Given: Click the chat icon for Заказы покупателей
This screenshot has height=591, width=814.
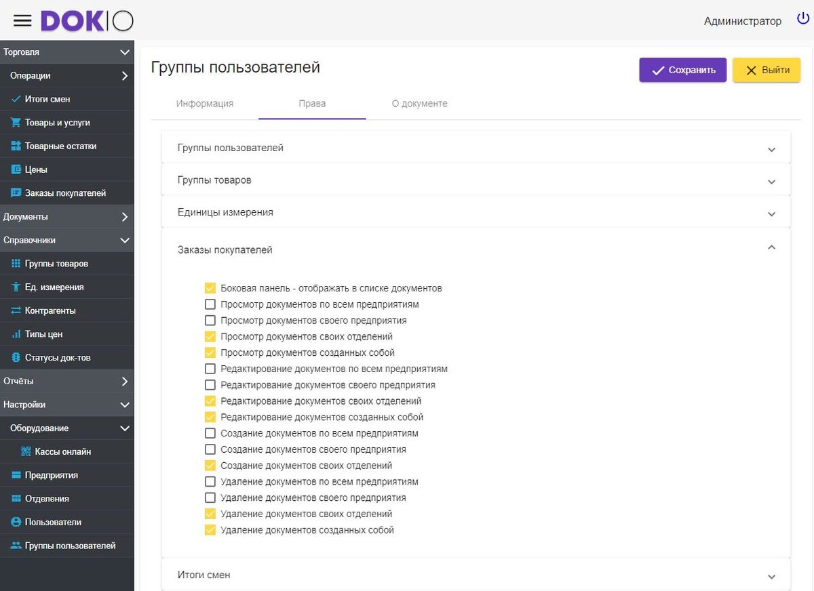Looking at the screenshot, I should (x=17, y=193).
